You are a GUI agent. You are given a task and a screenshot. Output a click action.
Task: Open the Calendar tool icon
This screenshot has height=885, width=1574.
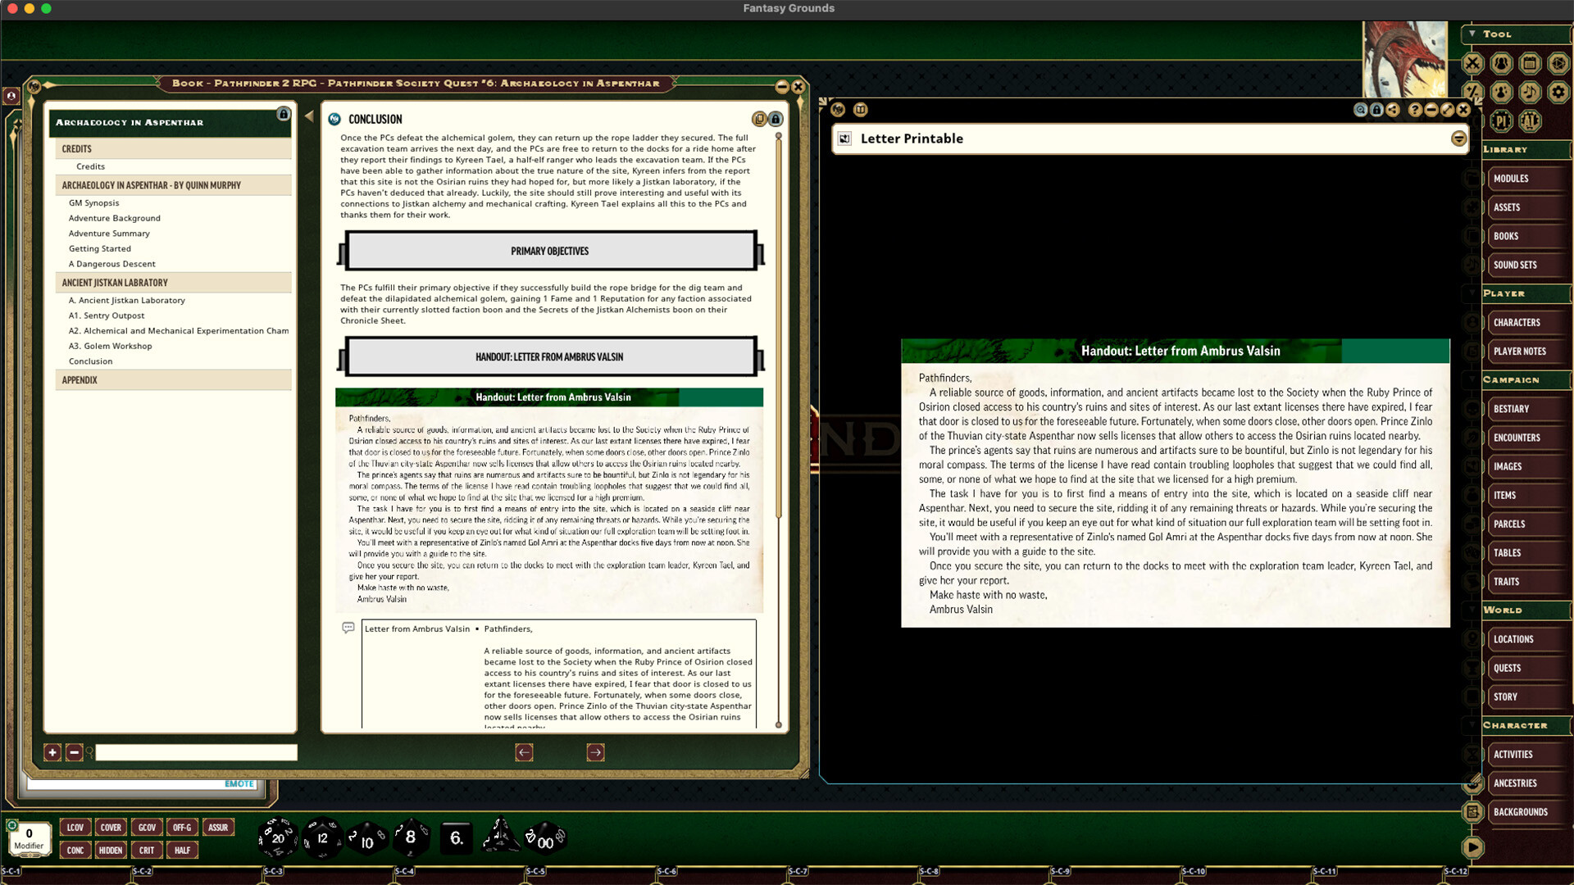[1530, 64]
